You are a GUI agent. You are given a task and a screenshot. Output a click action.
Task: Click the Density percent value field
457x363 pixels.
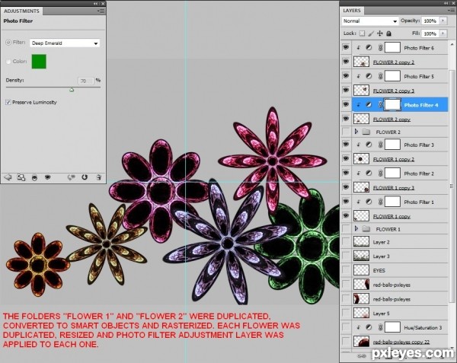pyautogui.click(x=85, y=81)
